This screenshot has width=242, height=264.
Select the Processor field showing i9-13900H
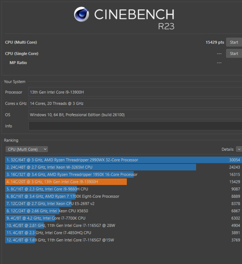135,92
